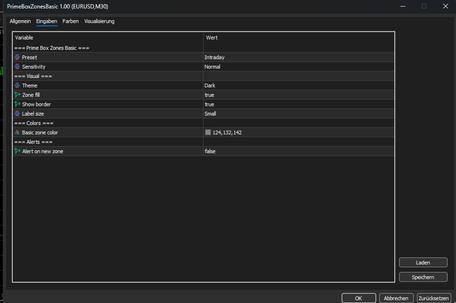The height and width of the screenshot is (303, 456).
Task: Click the enum icon next to Theme
Action: [x=17, y=85]
